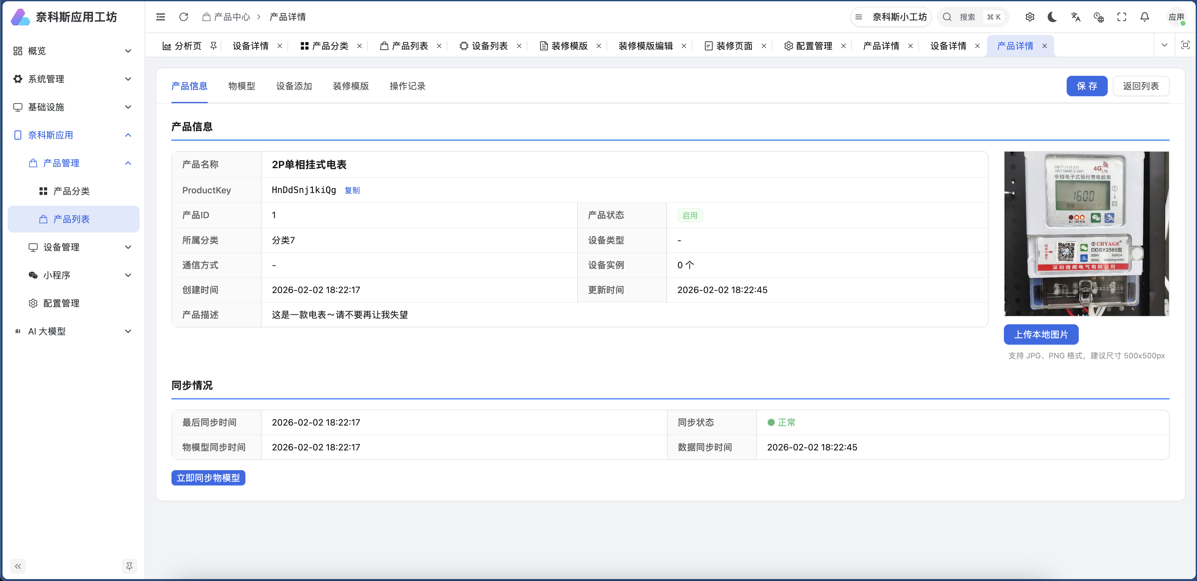Screen dimensions: 1197x581
Task: Close the 装修模版 page tab
Action: [x=599, y=46]
